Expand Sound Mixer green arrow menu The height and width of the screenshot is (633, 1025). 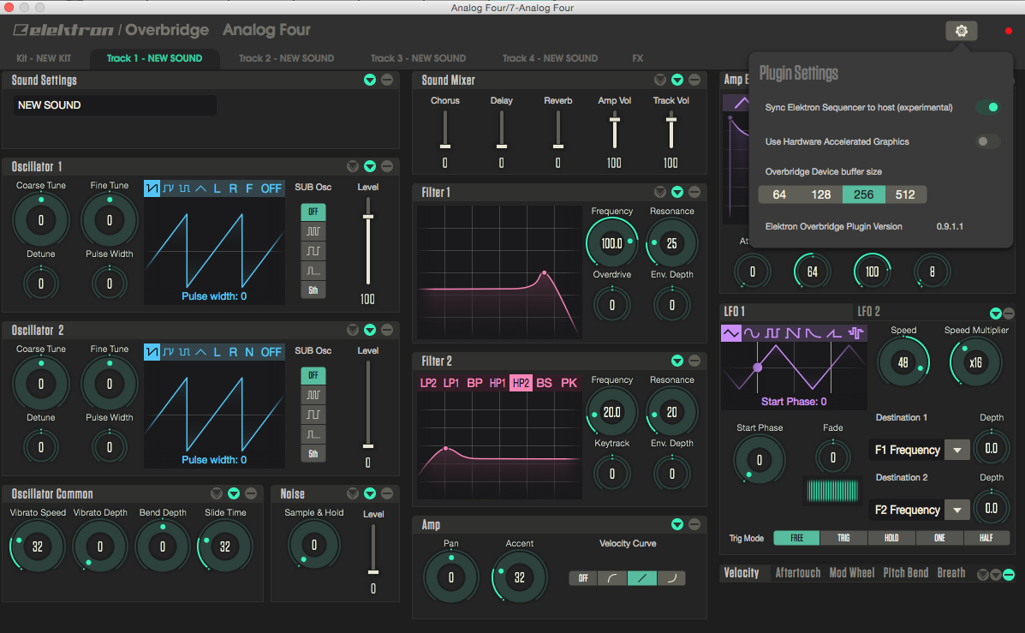pyautogui.click(x=677, y=80)
